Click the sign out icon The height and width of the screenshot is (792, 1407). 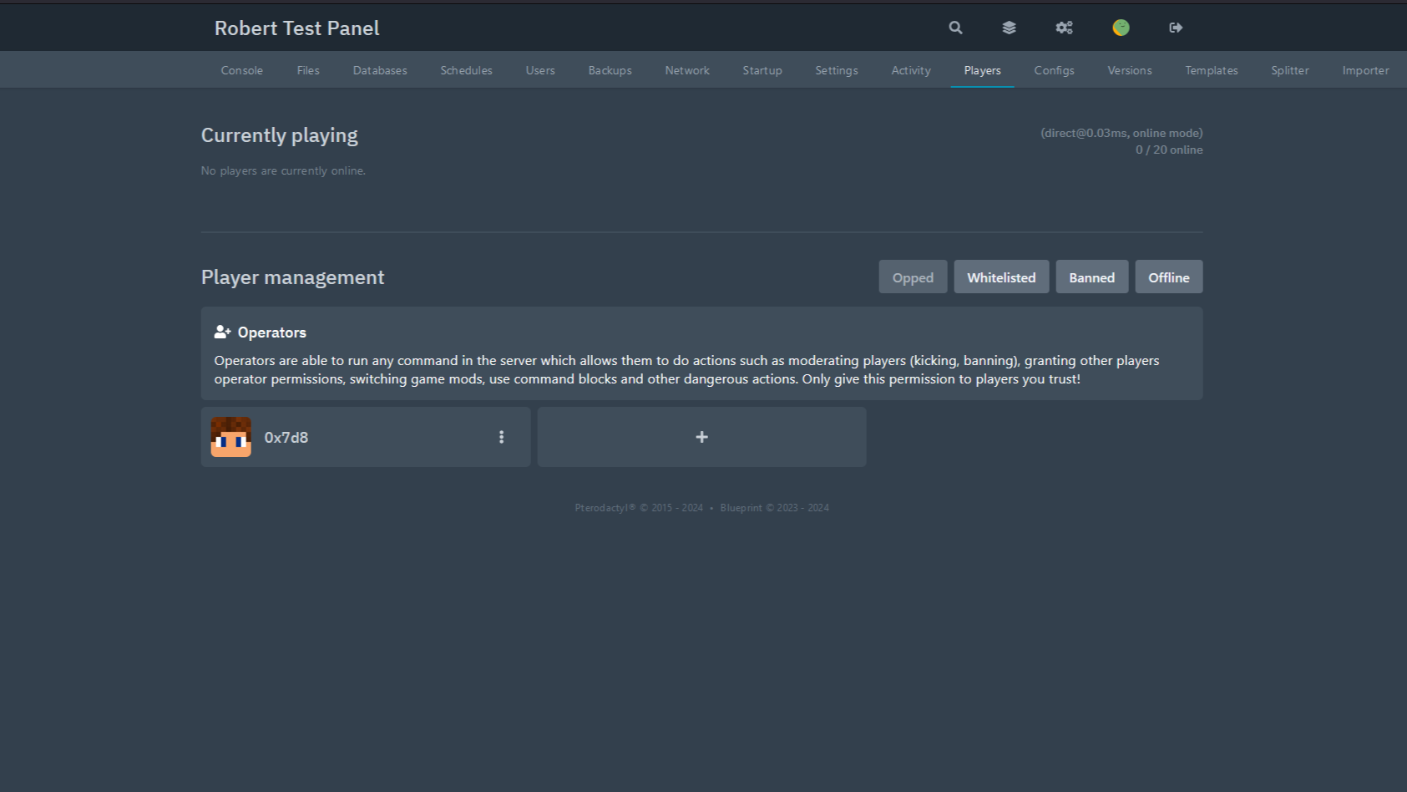click(1176, 28)
